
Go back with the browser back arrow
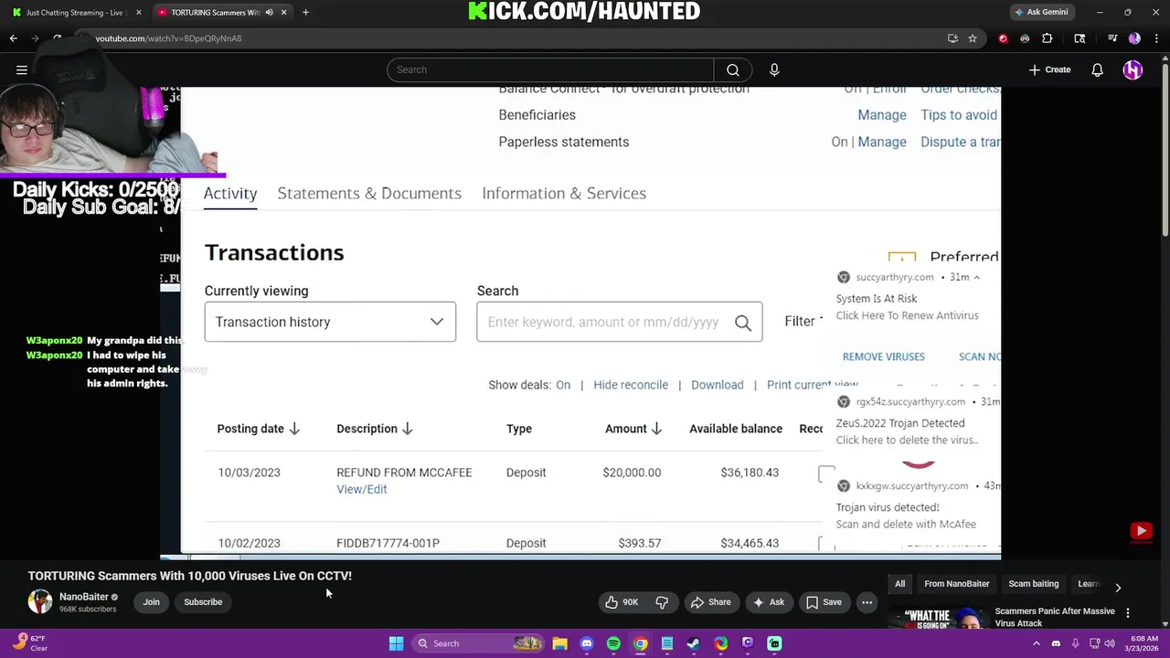point(13,38)
